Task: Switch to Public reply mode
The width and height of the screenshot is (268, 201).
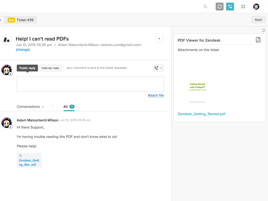Action: (27, 68)
